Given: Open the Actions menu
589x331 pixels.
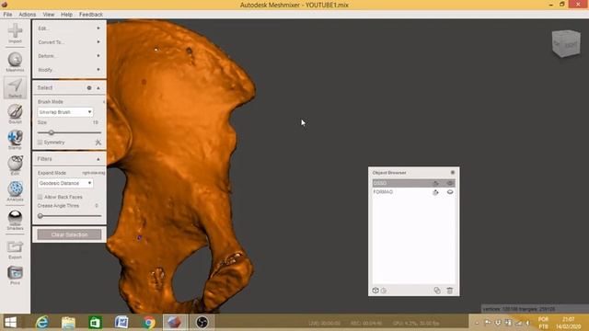Looking at the screenshot, I should [x=28, y=15].
